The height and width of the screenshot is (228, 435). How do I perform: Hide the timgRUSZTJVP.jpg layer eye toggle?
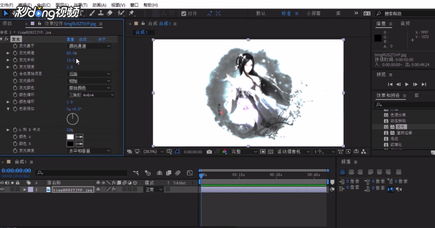[2, 189]
